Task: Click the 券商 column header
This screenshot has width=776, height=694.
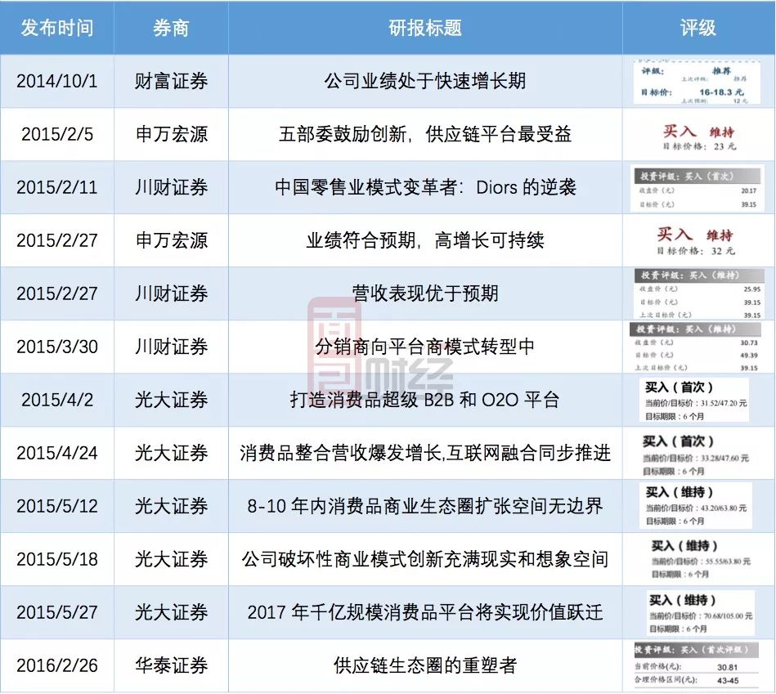Action: coord(171,28)
